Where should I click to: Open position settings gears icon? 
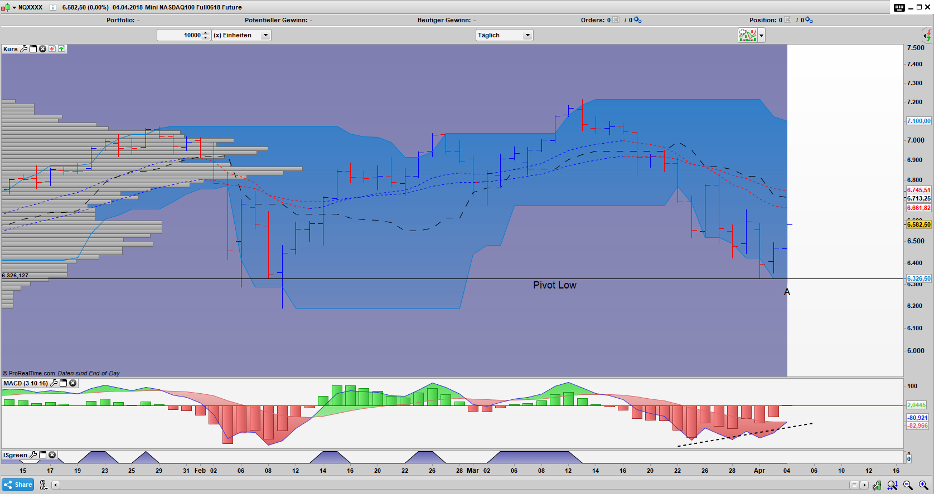click(809, 20)
